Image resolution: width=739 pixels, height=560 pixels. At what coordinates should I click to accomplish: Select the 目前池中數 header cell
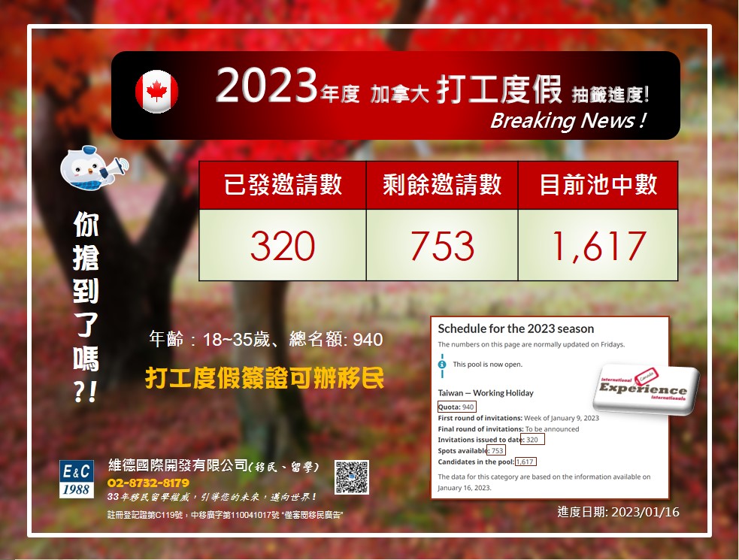click(x=598, y=185)
